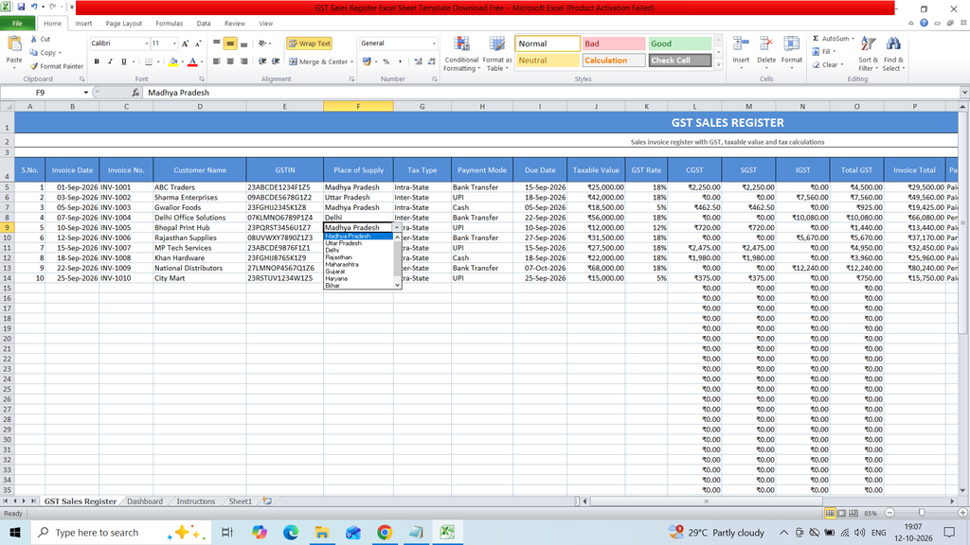The image size is (970, 545).
Task: Choose Maharashtra from dropdown list
Action: pos(341,265)
